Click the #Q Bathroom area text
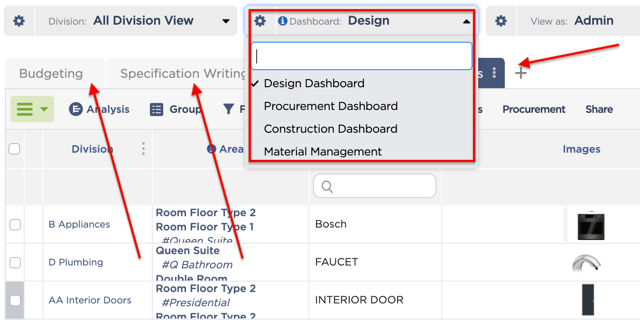The width and height of the screenshot is (640, 320). [197, 265]
